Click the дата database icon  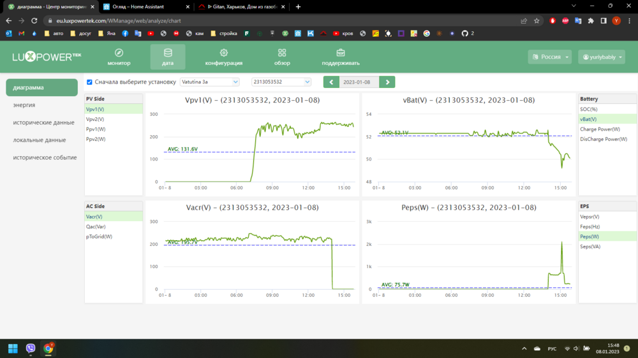pos(168,53)
